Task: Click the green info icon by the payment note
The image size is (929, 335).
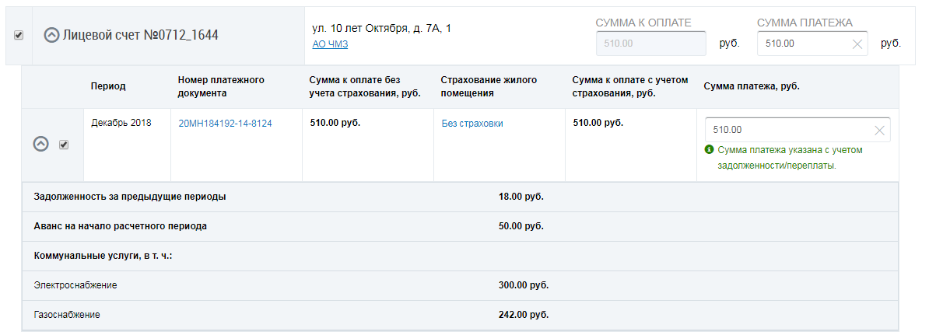Action: [x=709, y=149]
